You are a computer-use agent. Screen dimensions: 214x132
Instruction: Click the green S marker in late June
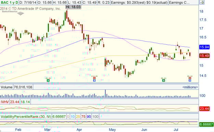point(164,80)
